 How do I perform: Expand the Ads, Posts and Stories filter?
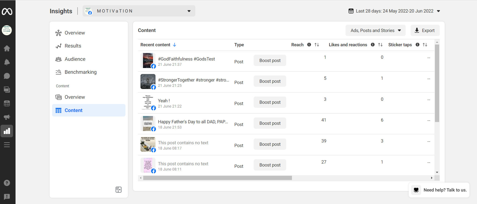[x=376, y=30]
